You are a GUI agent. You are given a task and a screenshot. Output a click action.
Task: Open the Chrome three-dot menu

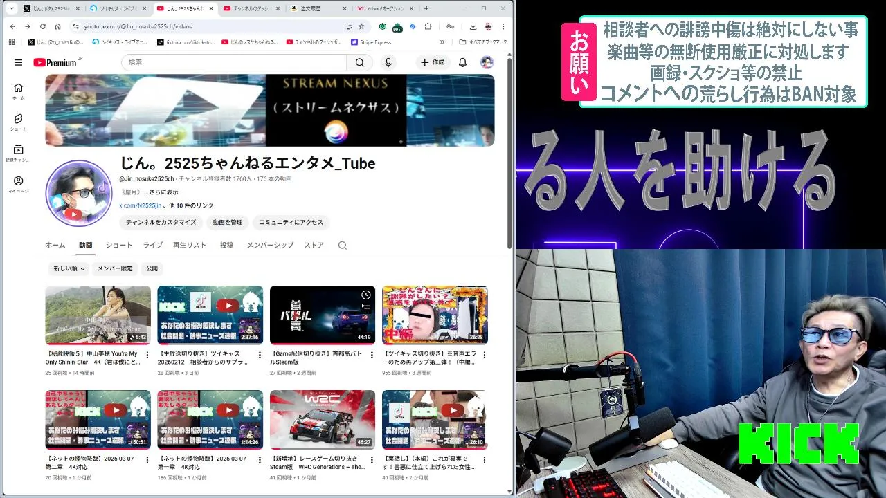tap(503, 26)
